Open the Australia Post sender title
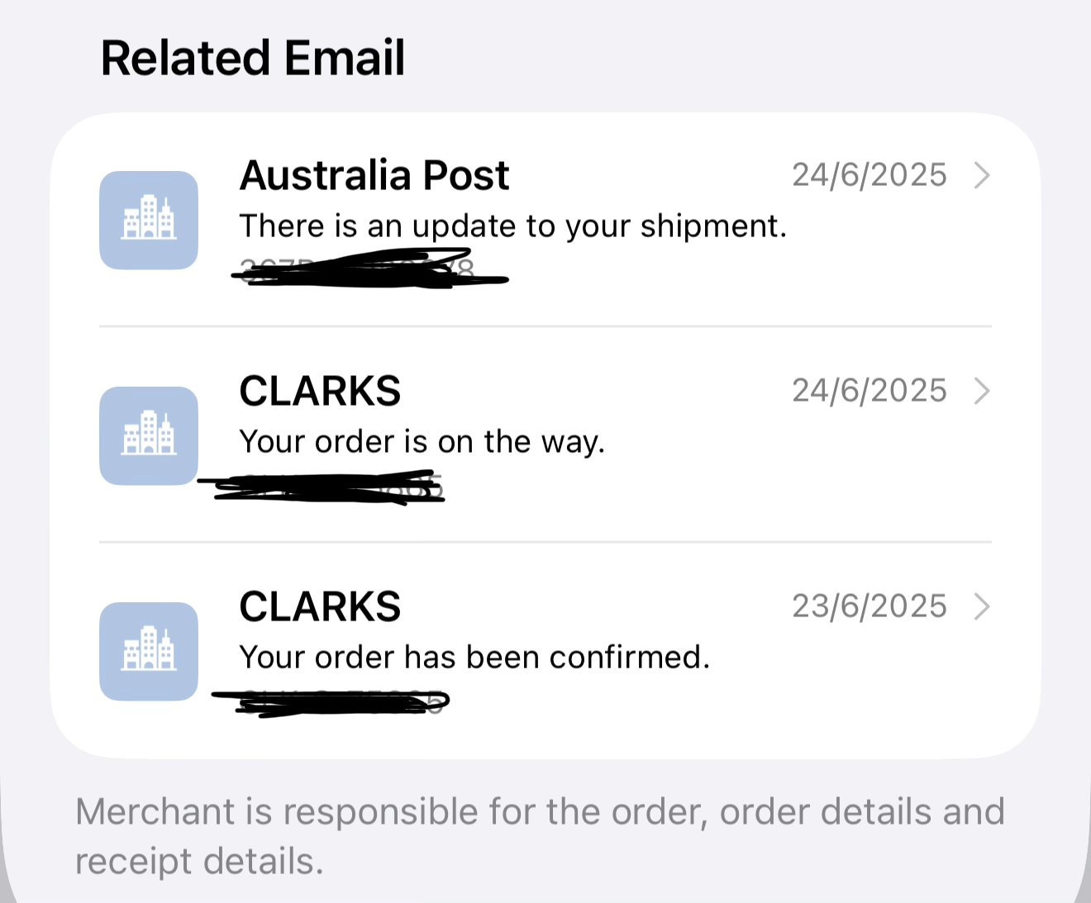Screen dimensions: 1091x903 374,175
